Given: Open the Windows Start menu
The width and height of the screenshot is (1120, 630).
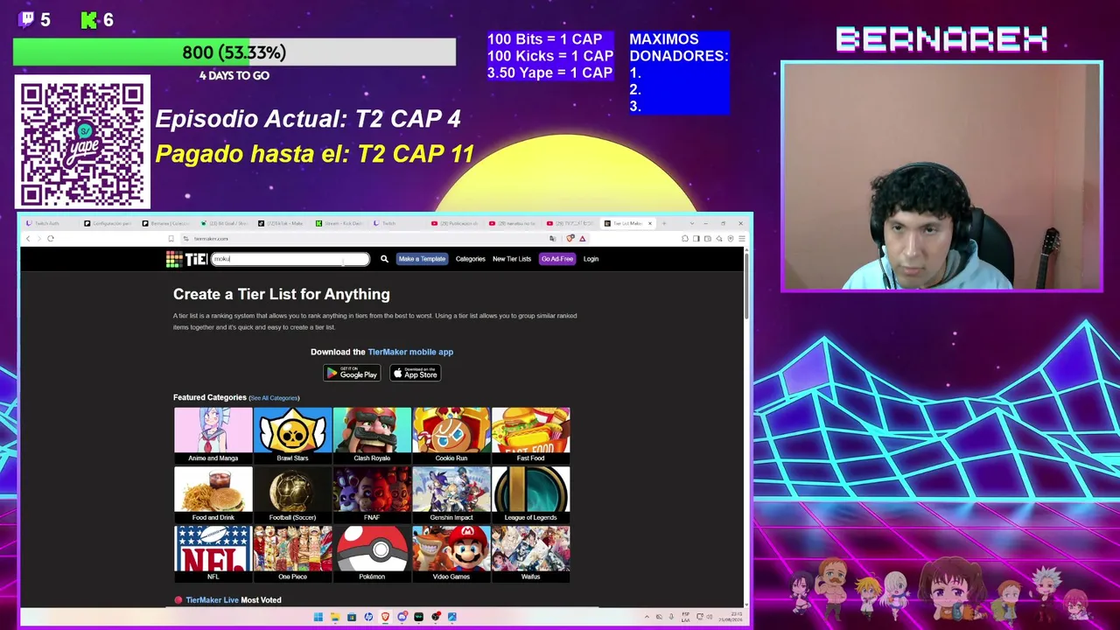Looking at the screenshot, I should [x=318, y=617].
